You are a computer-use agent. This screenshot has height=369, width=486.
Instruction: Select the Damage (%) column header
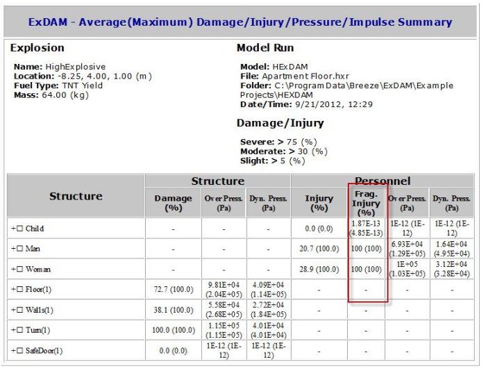click(x=173, y=203)
